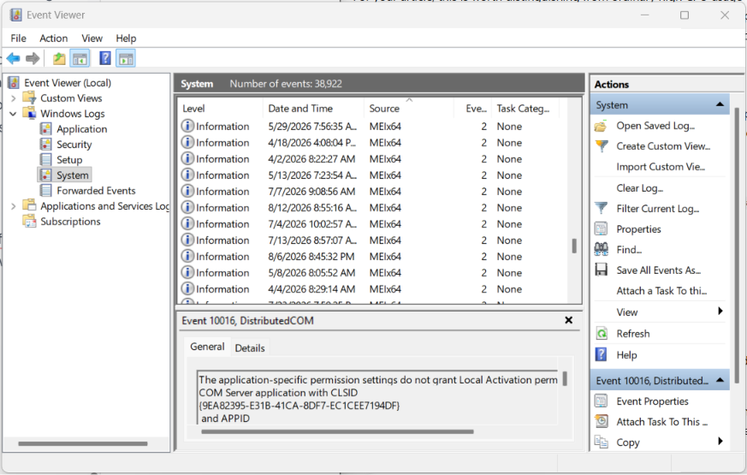The image size is (747, 475).
Task: Click the Event Viewer title bar icon
Action: click(15, 15)
